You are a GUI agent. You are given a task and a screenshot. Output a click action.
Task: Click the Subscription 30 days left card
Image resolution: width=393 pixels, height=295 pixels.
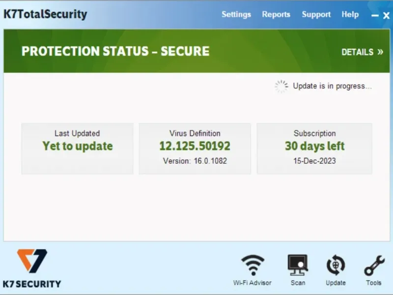[314, 148]
